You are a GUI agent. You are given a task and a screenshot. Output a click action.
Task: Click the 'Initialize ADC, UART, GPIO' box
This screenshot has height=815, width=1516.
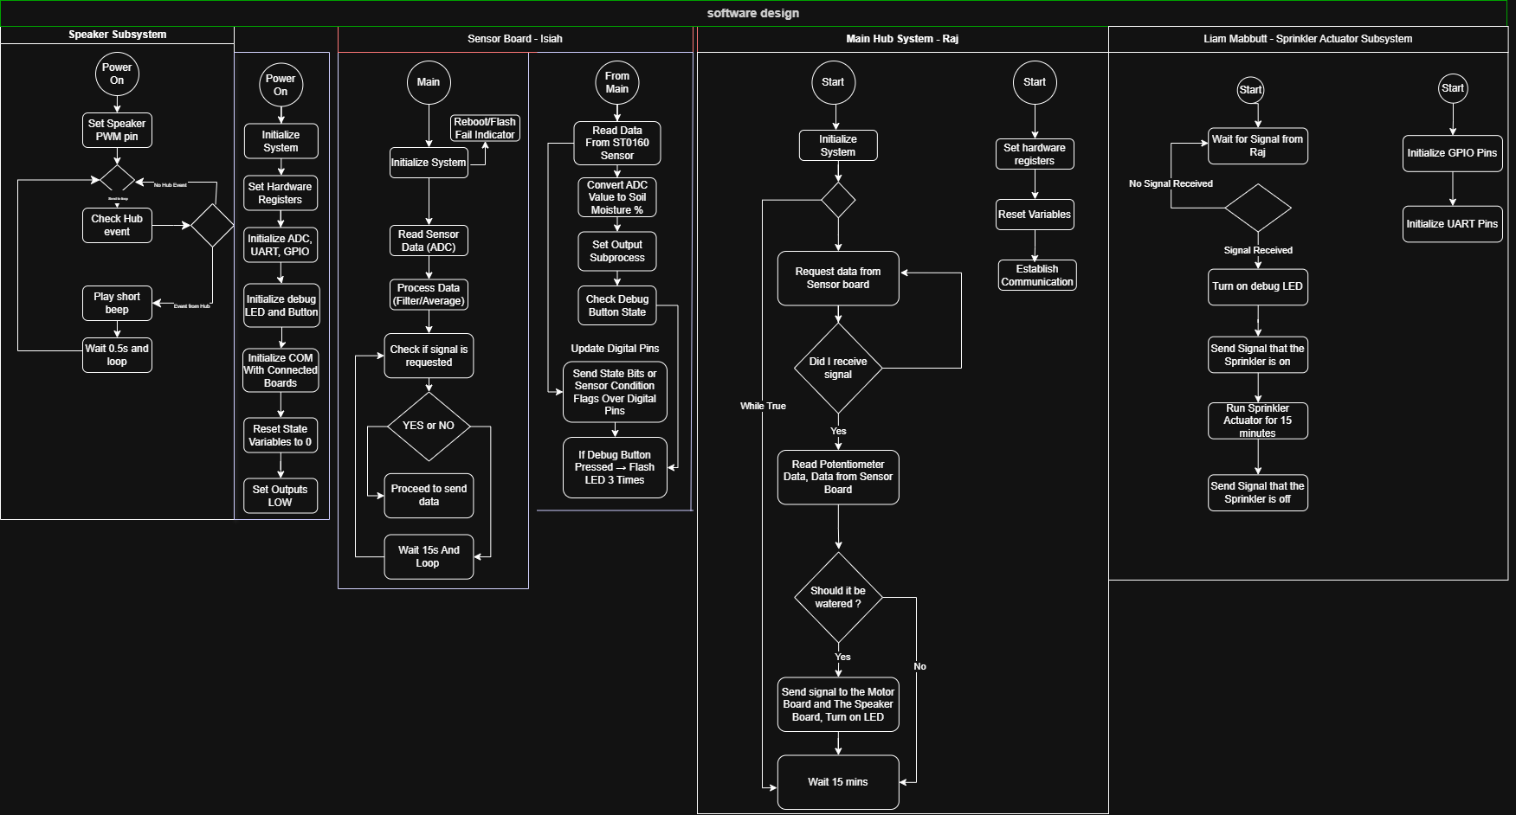click(x=280, y=245)
